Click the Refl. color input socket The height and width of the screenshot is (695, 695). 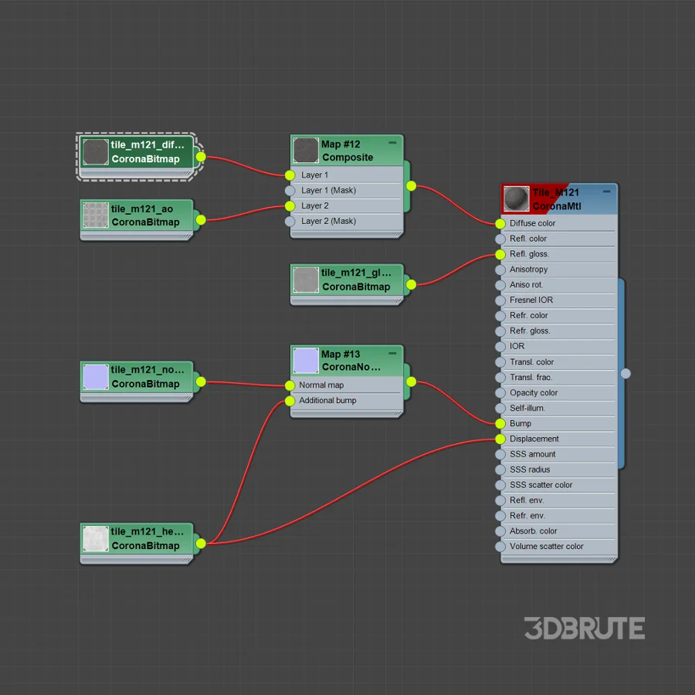pos(500,239)
